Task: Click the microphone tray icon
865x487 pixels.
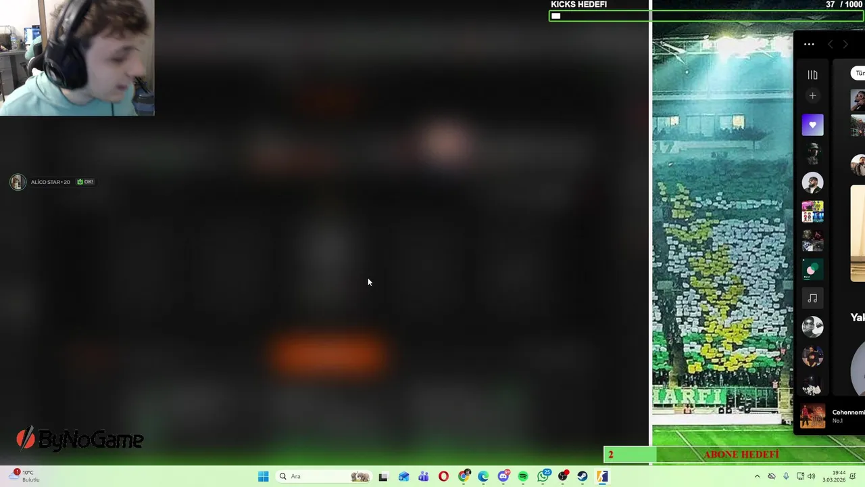Action: click(786, 476)
